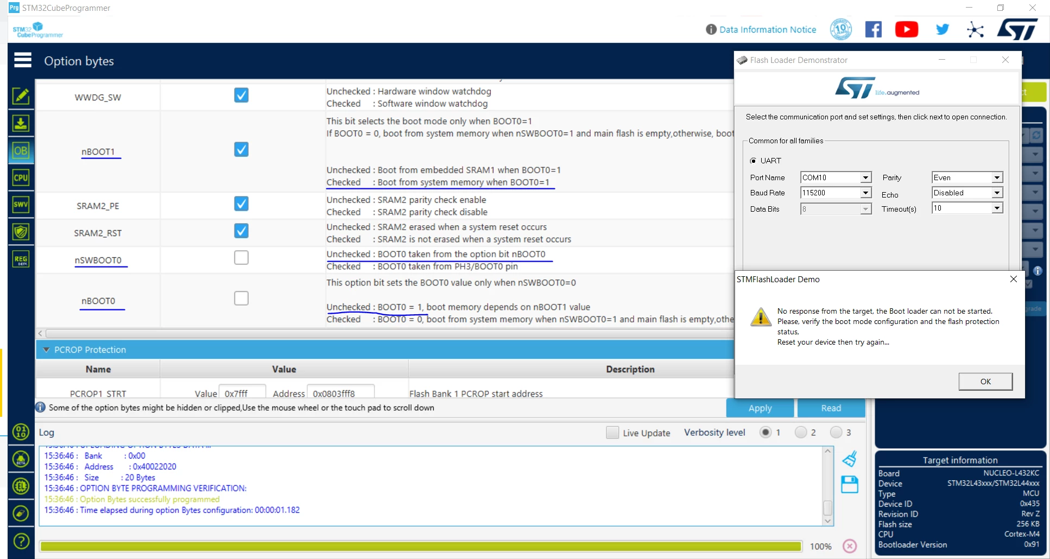
Task: Click the EL external loader sidebar icon
Action: tap(21, 486)
